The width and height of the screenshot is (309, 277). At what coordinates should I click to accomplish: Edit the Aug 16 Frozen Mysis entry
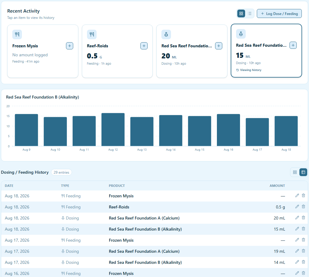click(297, 273)
